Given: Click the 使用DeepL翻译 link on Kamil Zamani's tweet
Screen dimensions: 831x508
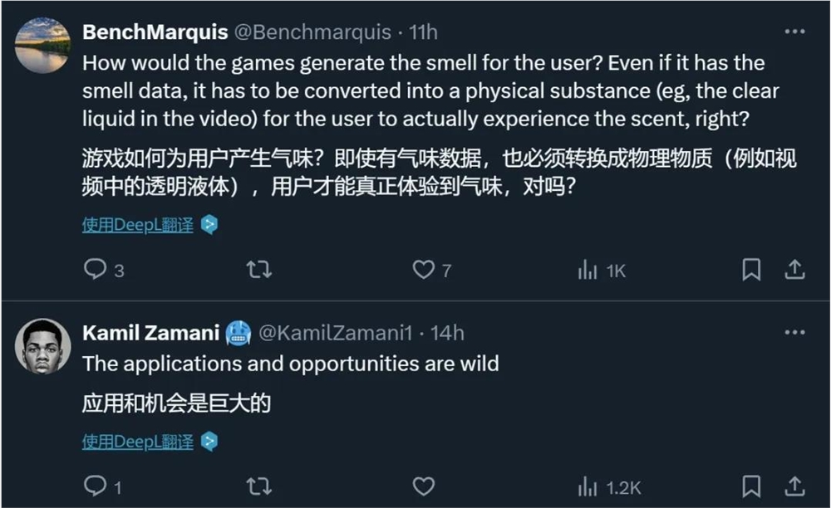Looking at the screenshot, I should click(x=137, y=442).
